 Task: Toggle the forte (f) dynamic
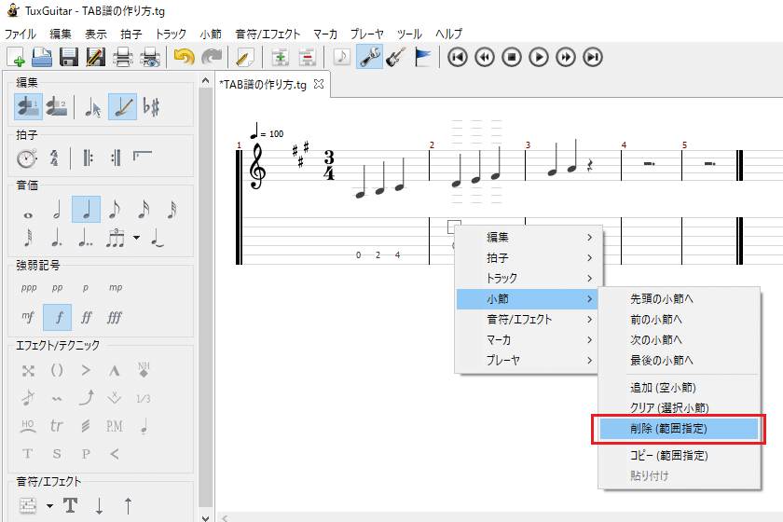57,317
